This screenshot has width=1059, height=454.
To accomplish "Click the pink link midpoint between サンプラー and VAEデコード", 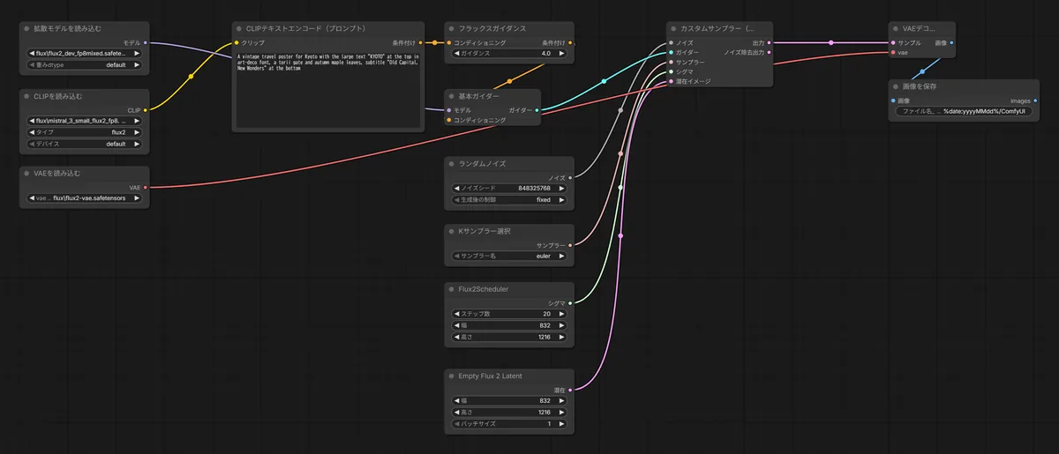I will coord(830,42).
